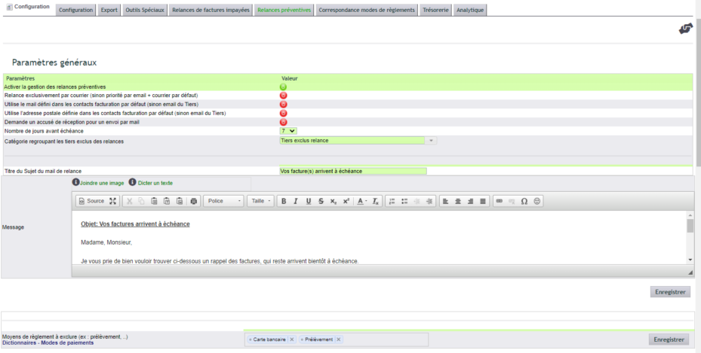Click the Joindre une image link
This screenshot has width=701, height=353.
tap(102, 183)
